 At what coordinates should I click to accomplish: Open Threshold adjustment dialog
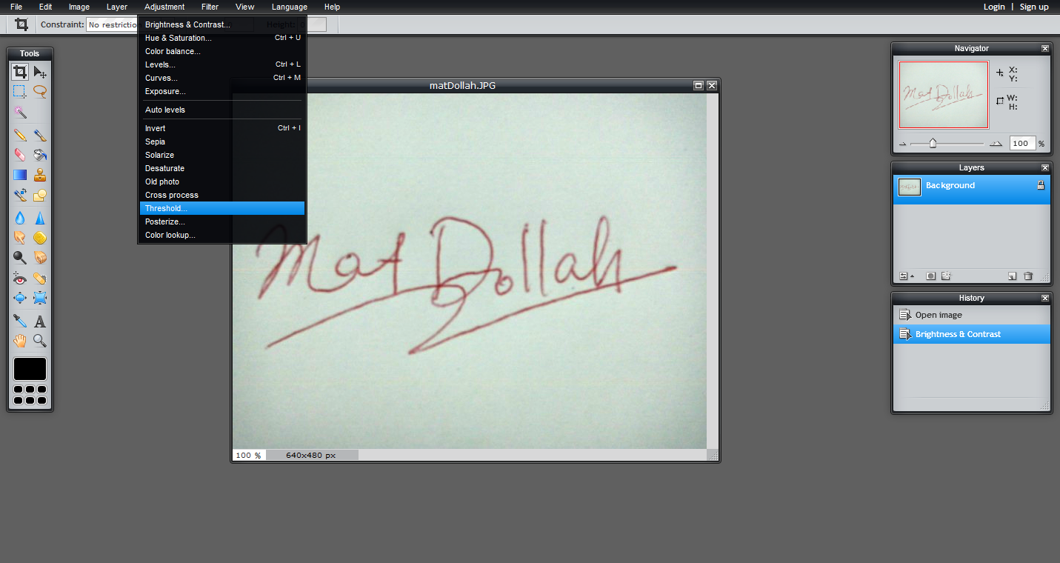point(222,208)
